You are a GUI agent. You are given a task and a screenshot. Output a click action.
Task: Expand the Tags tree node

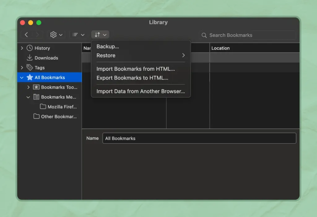(22, 68)
